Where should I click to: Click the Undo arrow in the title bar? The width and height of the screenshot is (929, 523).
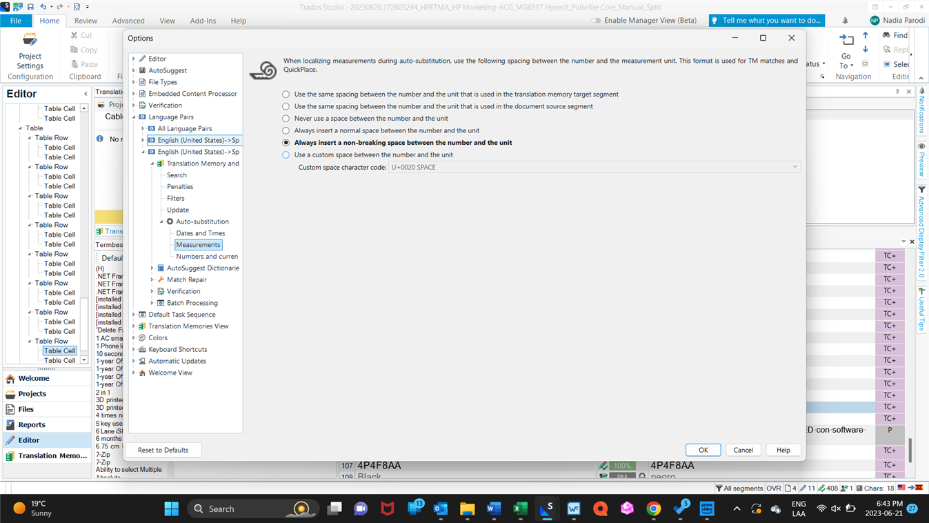[43, 7]
